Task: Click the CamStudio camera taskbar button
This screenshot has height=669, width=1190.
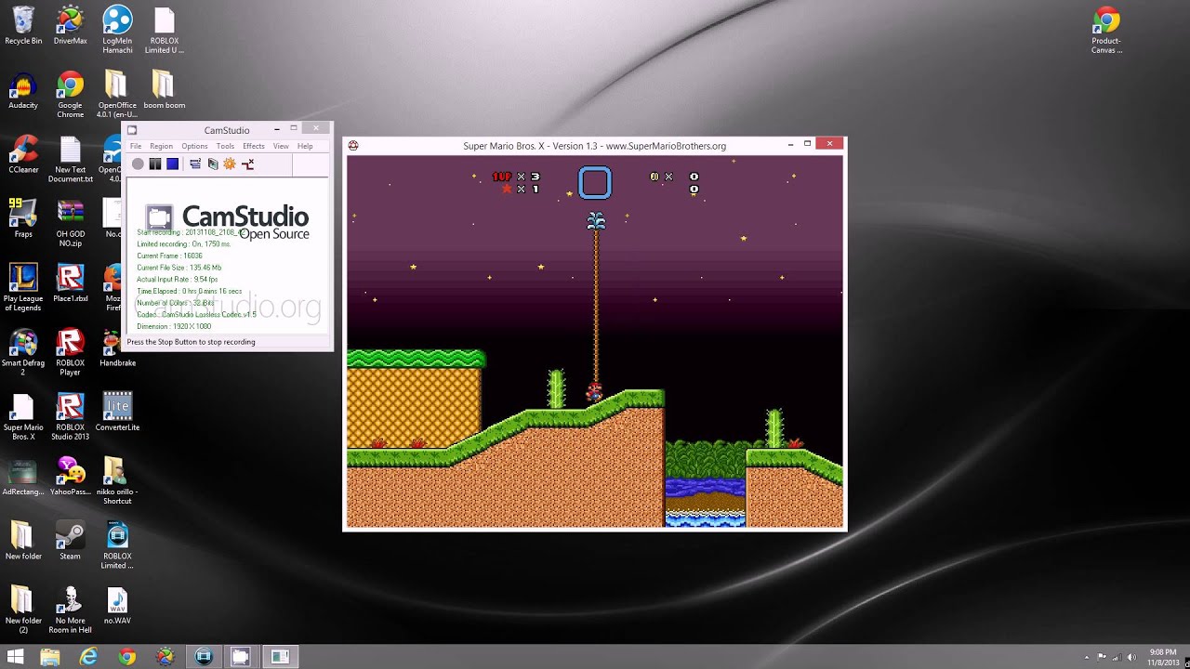Action: pos(241,657)
